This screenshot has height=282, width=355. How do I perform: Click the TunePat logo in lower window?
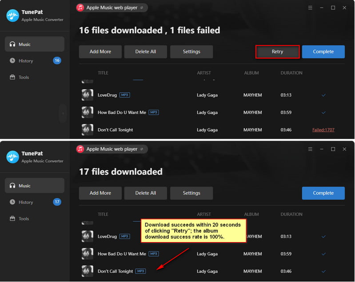13,157
